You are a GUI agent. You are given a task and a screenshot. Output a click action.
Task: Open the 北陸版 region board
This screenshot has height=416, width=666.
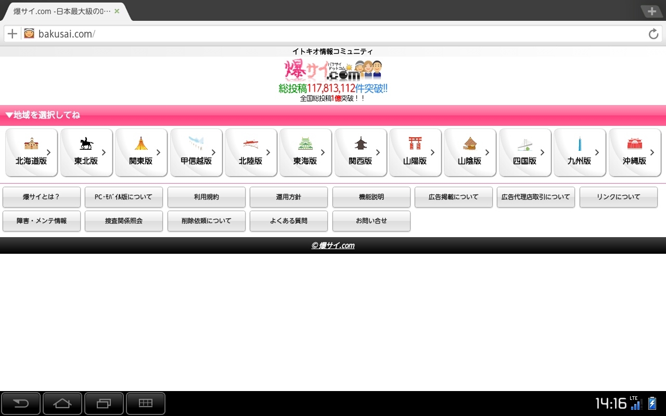(x=251, y=152)
